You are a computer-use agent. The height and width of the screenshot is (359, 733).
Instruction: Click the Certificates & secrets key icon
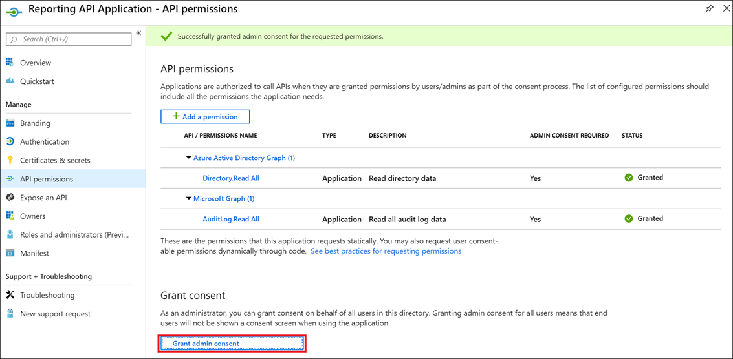coord(10,160)
